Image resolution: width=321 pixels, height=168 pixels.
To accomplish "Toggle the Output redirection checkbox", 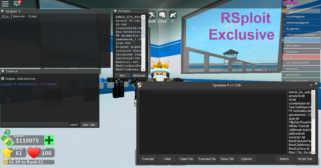I will (x=3, y=79).
